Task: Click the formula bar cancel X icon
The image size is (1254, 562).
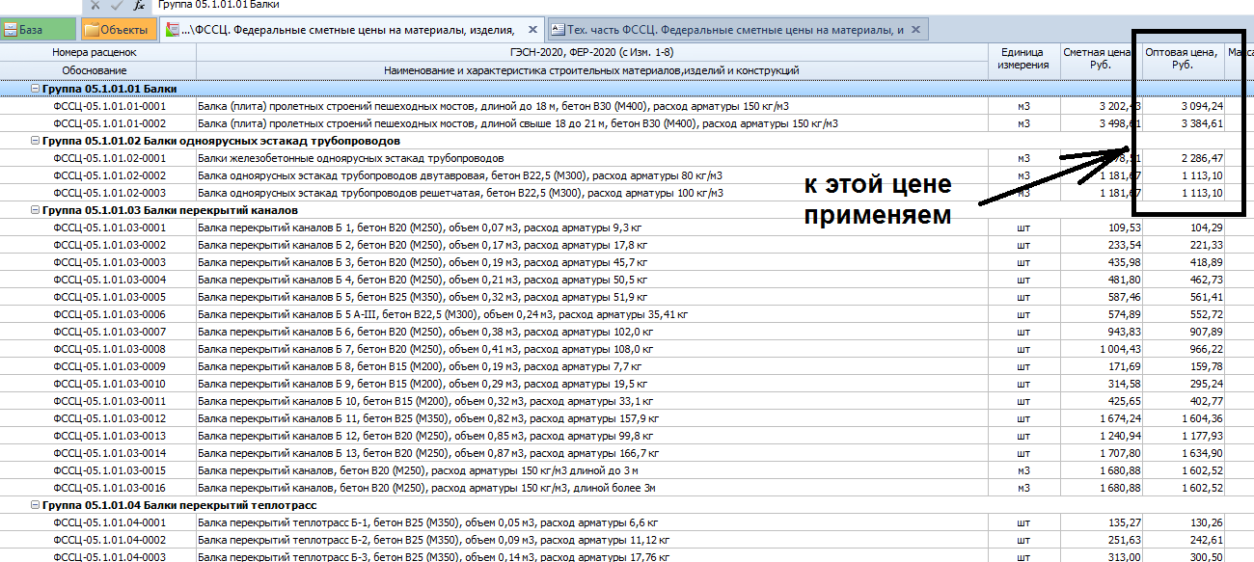Action: coord(95,5)
